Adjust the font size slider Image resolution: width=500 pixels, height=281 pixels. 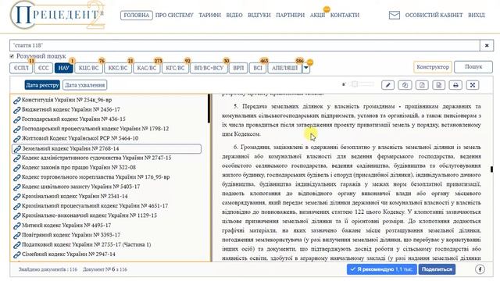pyautogui.click(x=354, y=84)
